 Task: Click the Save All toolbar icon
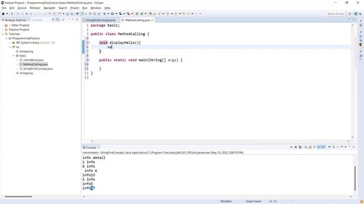pos(72,14)
